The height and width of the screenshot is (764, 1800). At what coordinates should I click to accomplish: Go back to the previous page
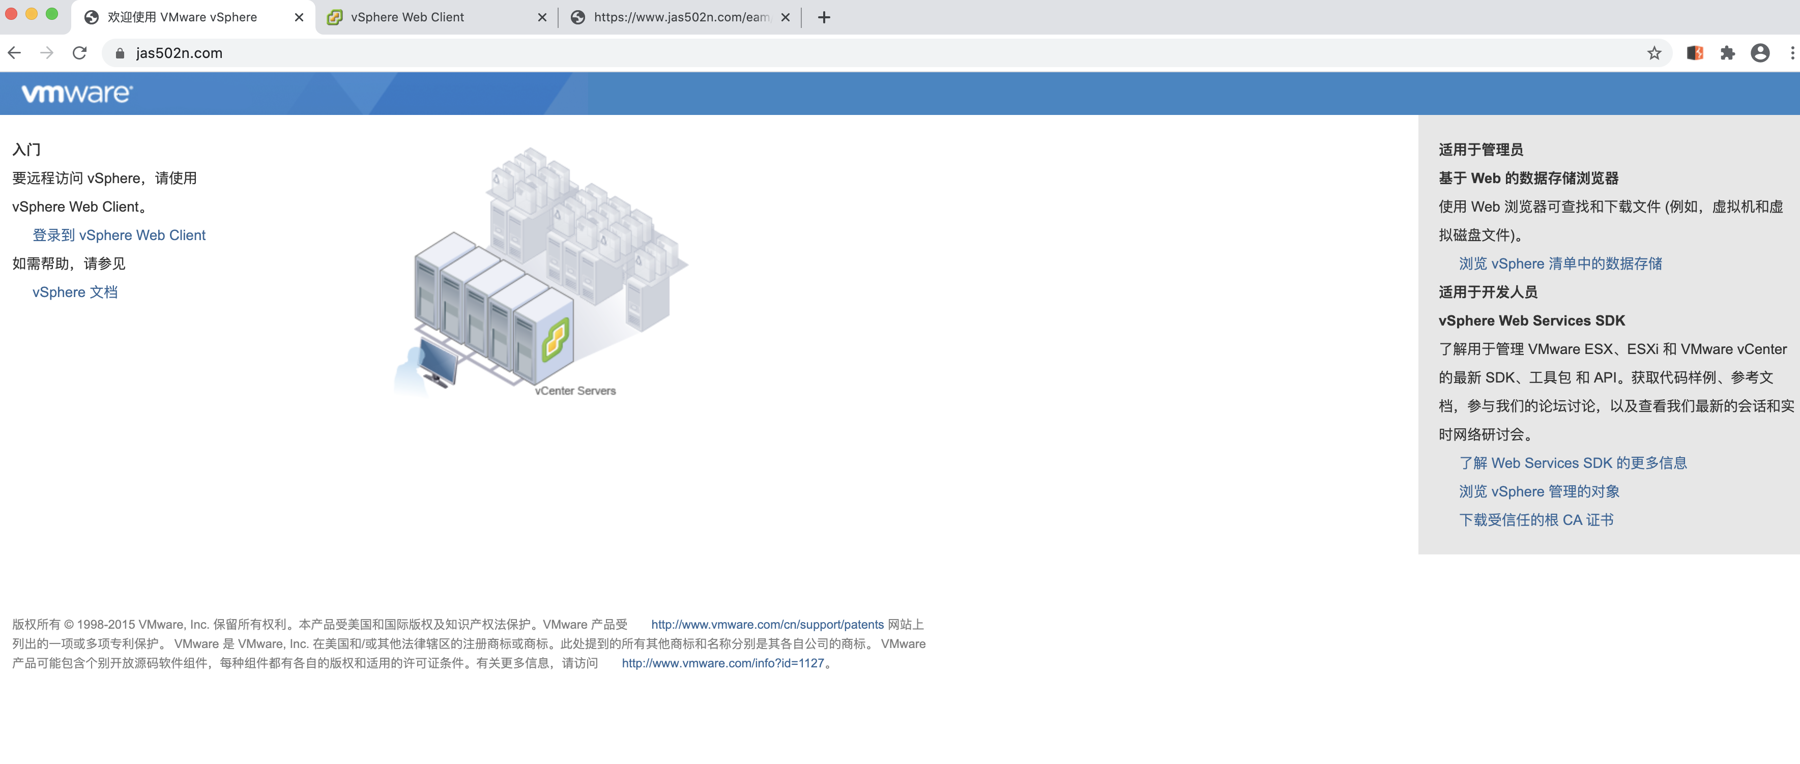[15, 53]
